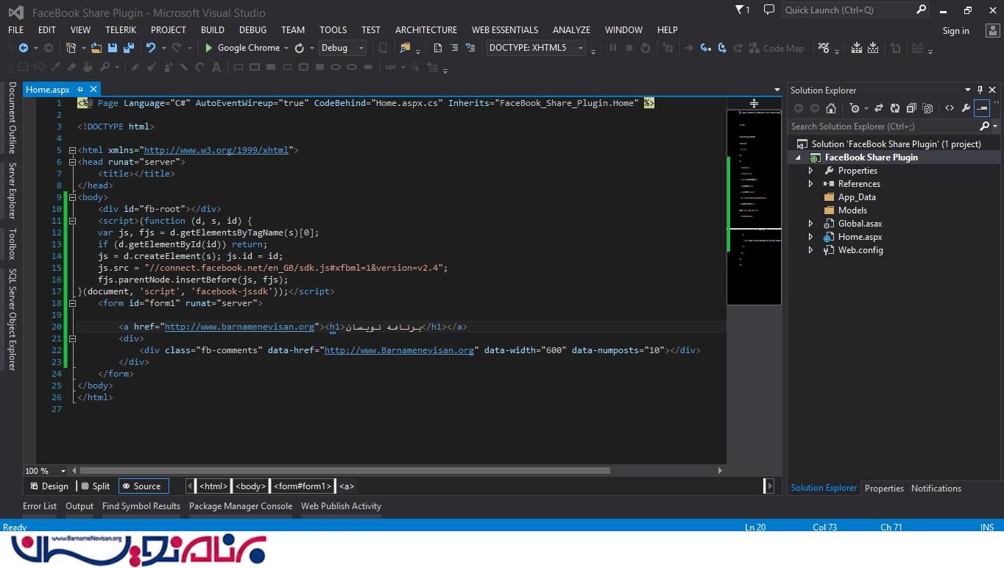
Task: Click the Refresh icon in Solution Explorer
Action: click(x=894, y=108)
